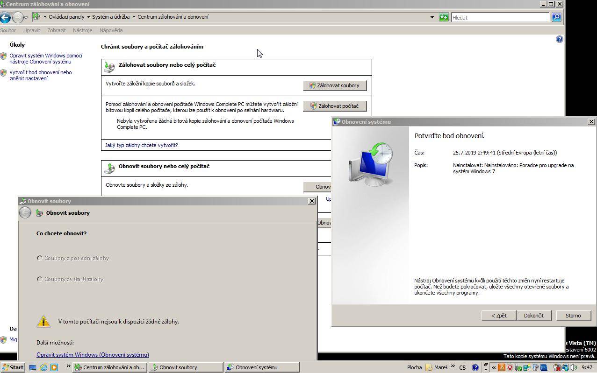
Task: Open the Nástroje menu
Action: click(83, 30)
